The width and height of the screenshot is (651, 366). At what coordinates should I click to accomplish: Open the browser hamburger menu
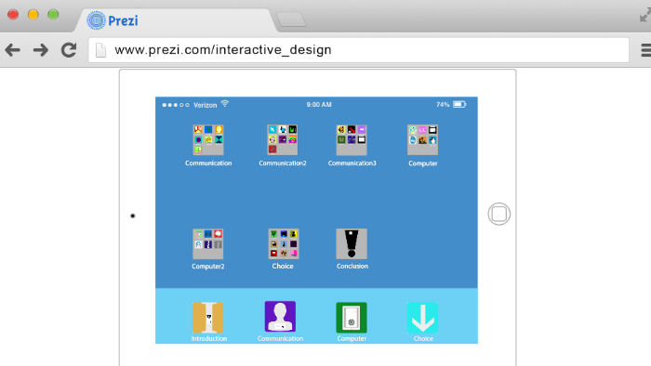point(646,50)
